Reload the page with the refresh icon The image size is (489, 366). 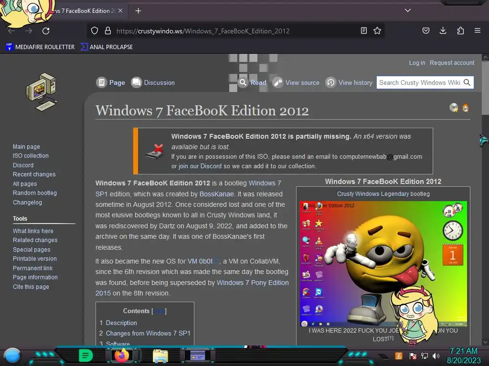(46, 31)
